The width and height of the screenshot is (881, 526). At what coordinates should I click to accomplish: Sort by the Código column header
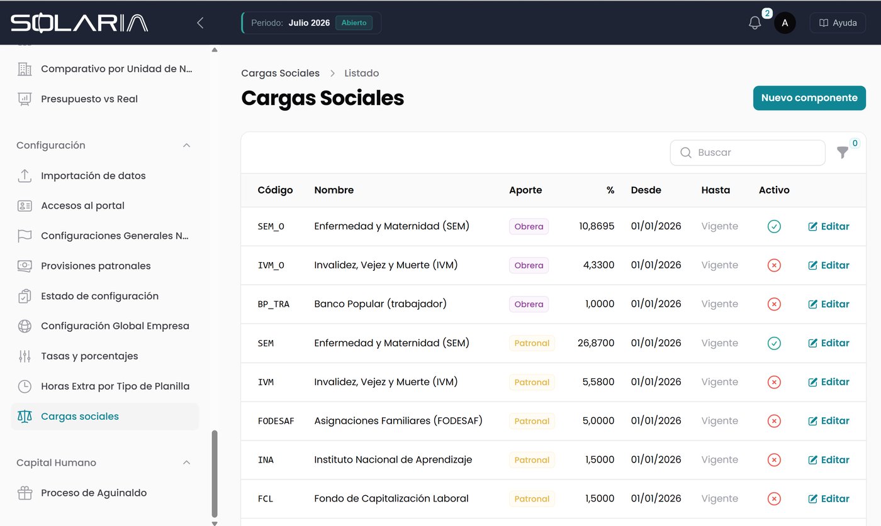pyautogui.click(x=275, y=190)
